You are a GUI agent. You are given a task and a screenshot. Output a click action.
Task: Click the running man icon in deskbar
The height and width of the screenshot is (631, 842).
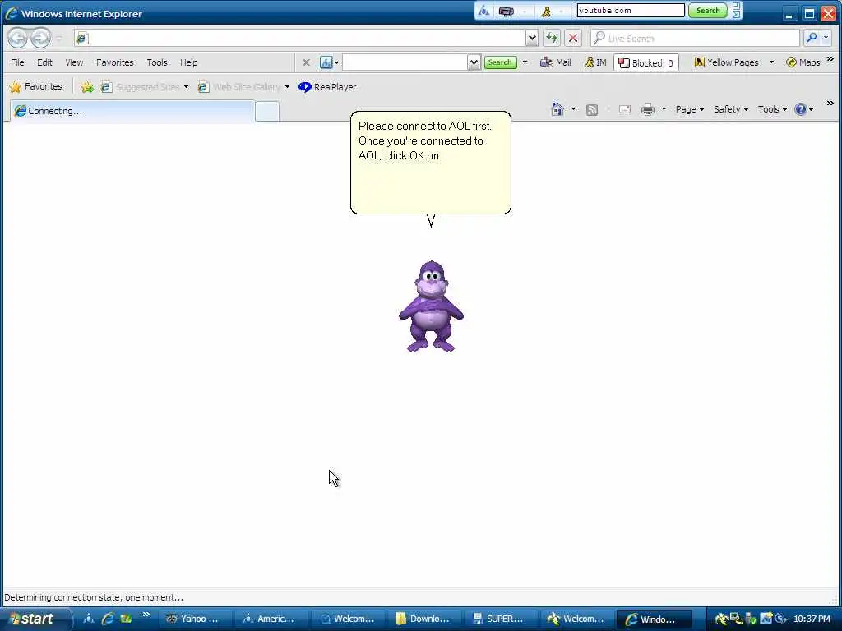coord(546,11)
